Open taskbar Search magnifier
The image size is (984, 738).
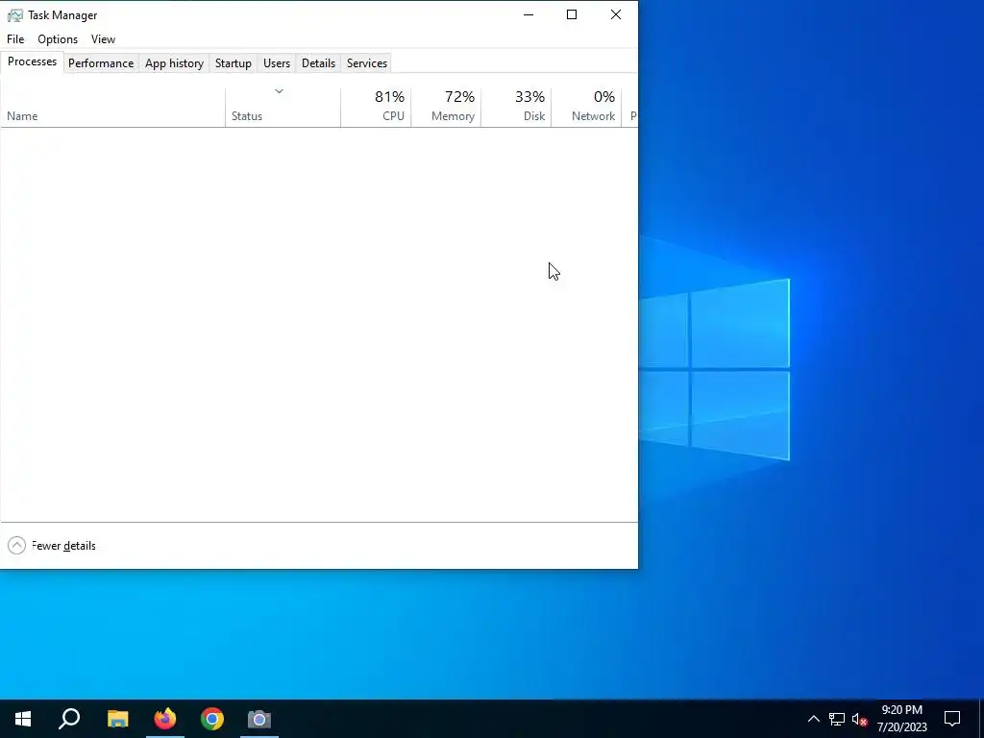pyautogui.click(x=69, y=719)
